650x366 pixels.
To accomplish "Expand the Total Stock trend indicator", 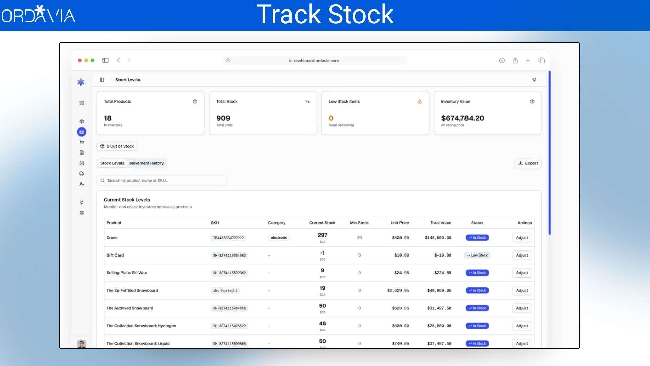I will (x=307, y=101).
